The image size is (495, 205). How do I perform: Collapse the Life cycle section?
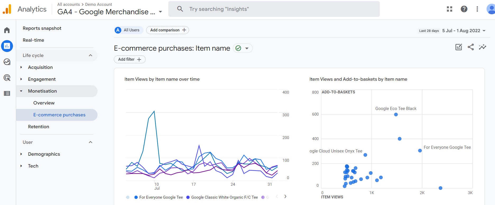(91, 55)
